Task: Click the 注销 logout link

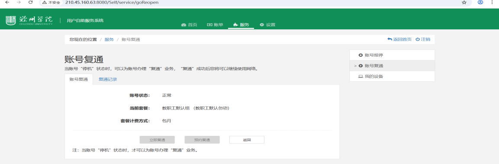Action: pyautogui.click(x=423, y=39)
